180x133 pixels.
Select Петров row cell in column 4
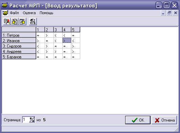point(67,35)
